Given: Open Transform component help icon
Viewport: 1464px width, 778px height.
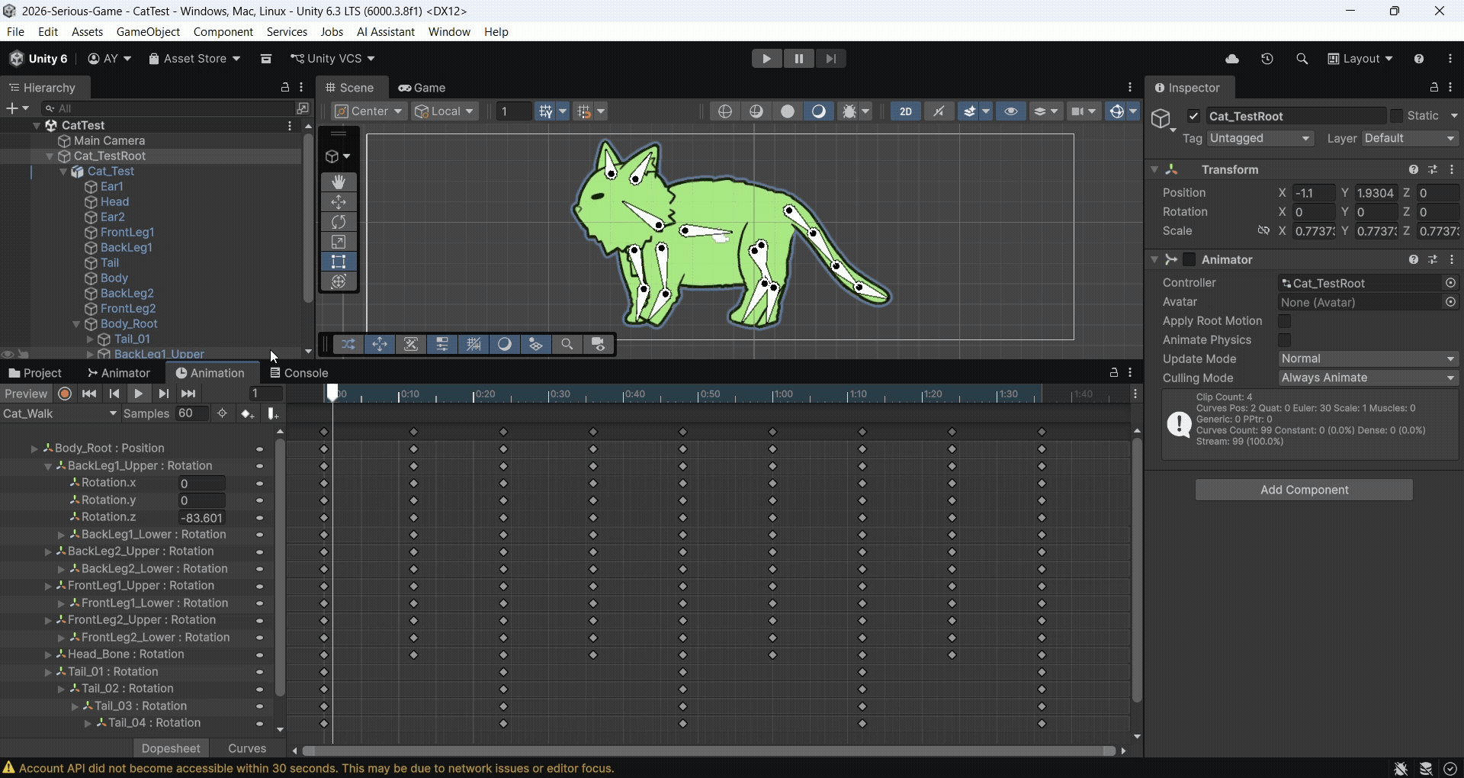Looking at the screenshot, I should (1414, 169).
